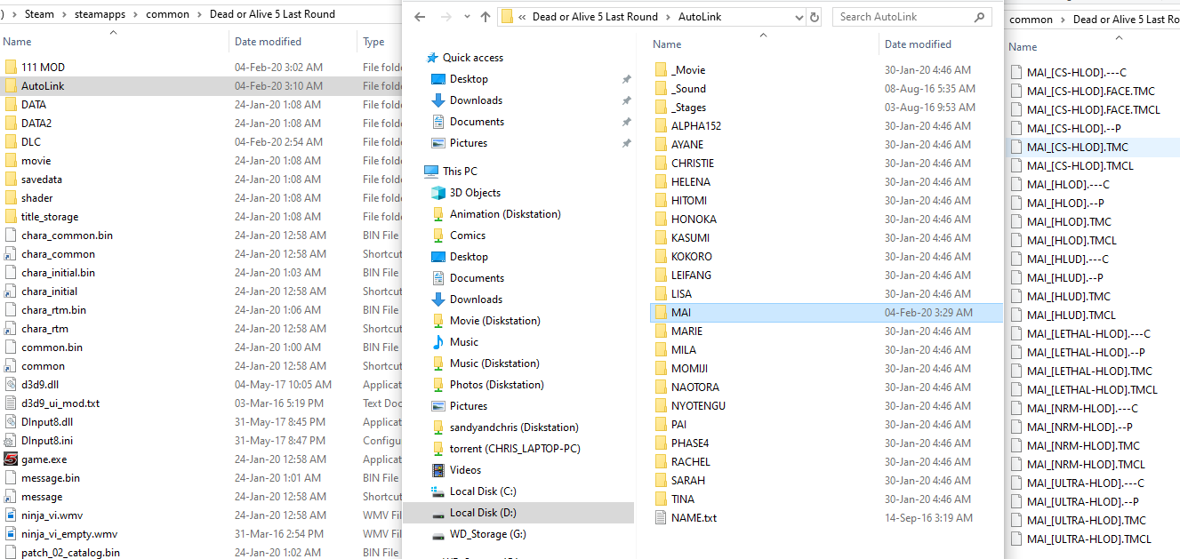Select This PC in navigation pane
Image resolution: width=1180 pixels, height=559 pixels.
pyautogui.click(x=460, y=172)
